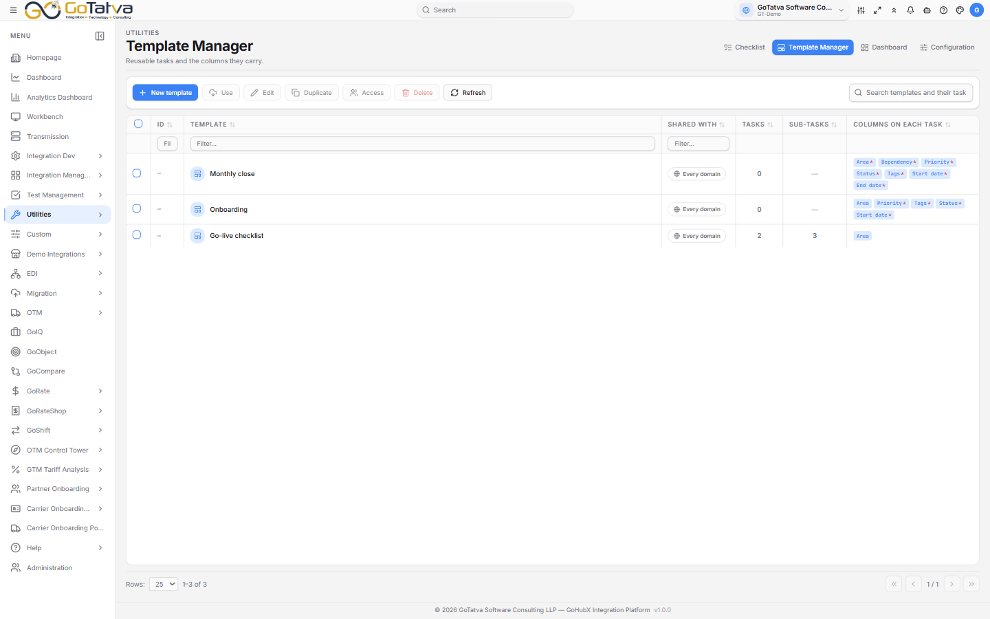Click the Use button
This screenshot has width=990, height=619.
(x=221, y=93)
